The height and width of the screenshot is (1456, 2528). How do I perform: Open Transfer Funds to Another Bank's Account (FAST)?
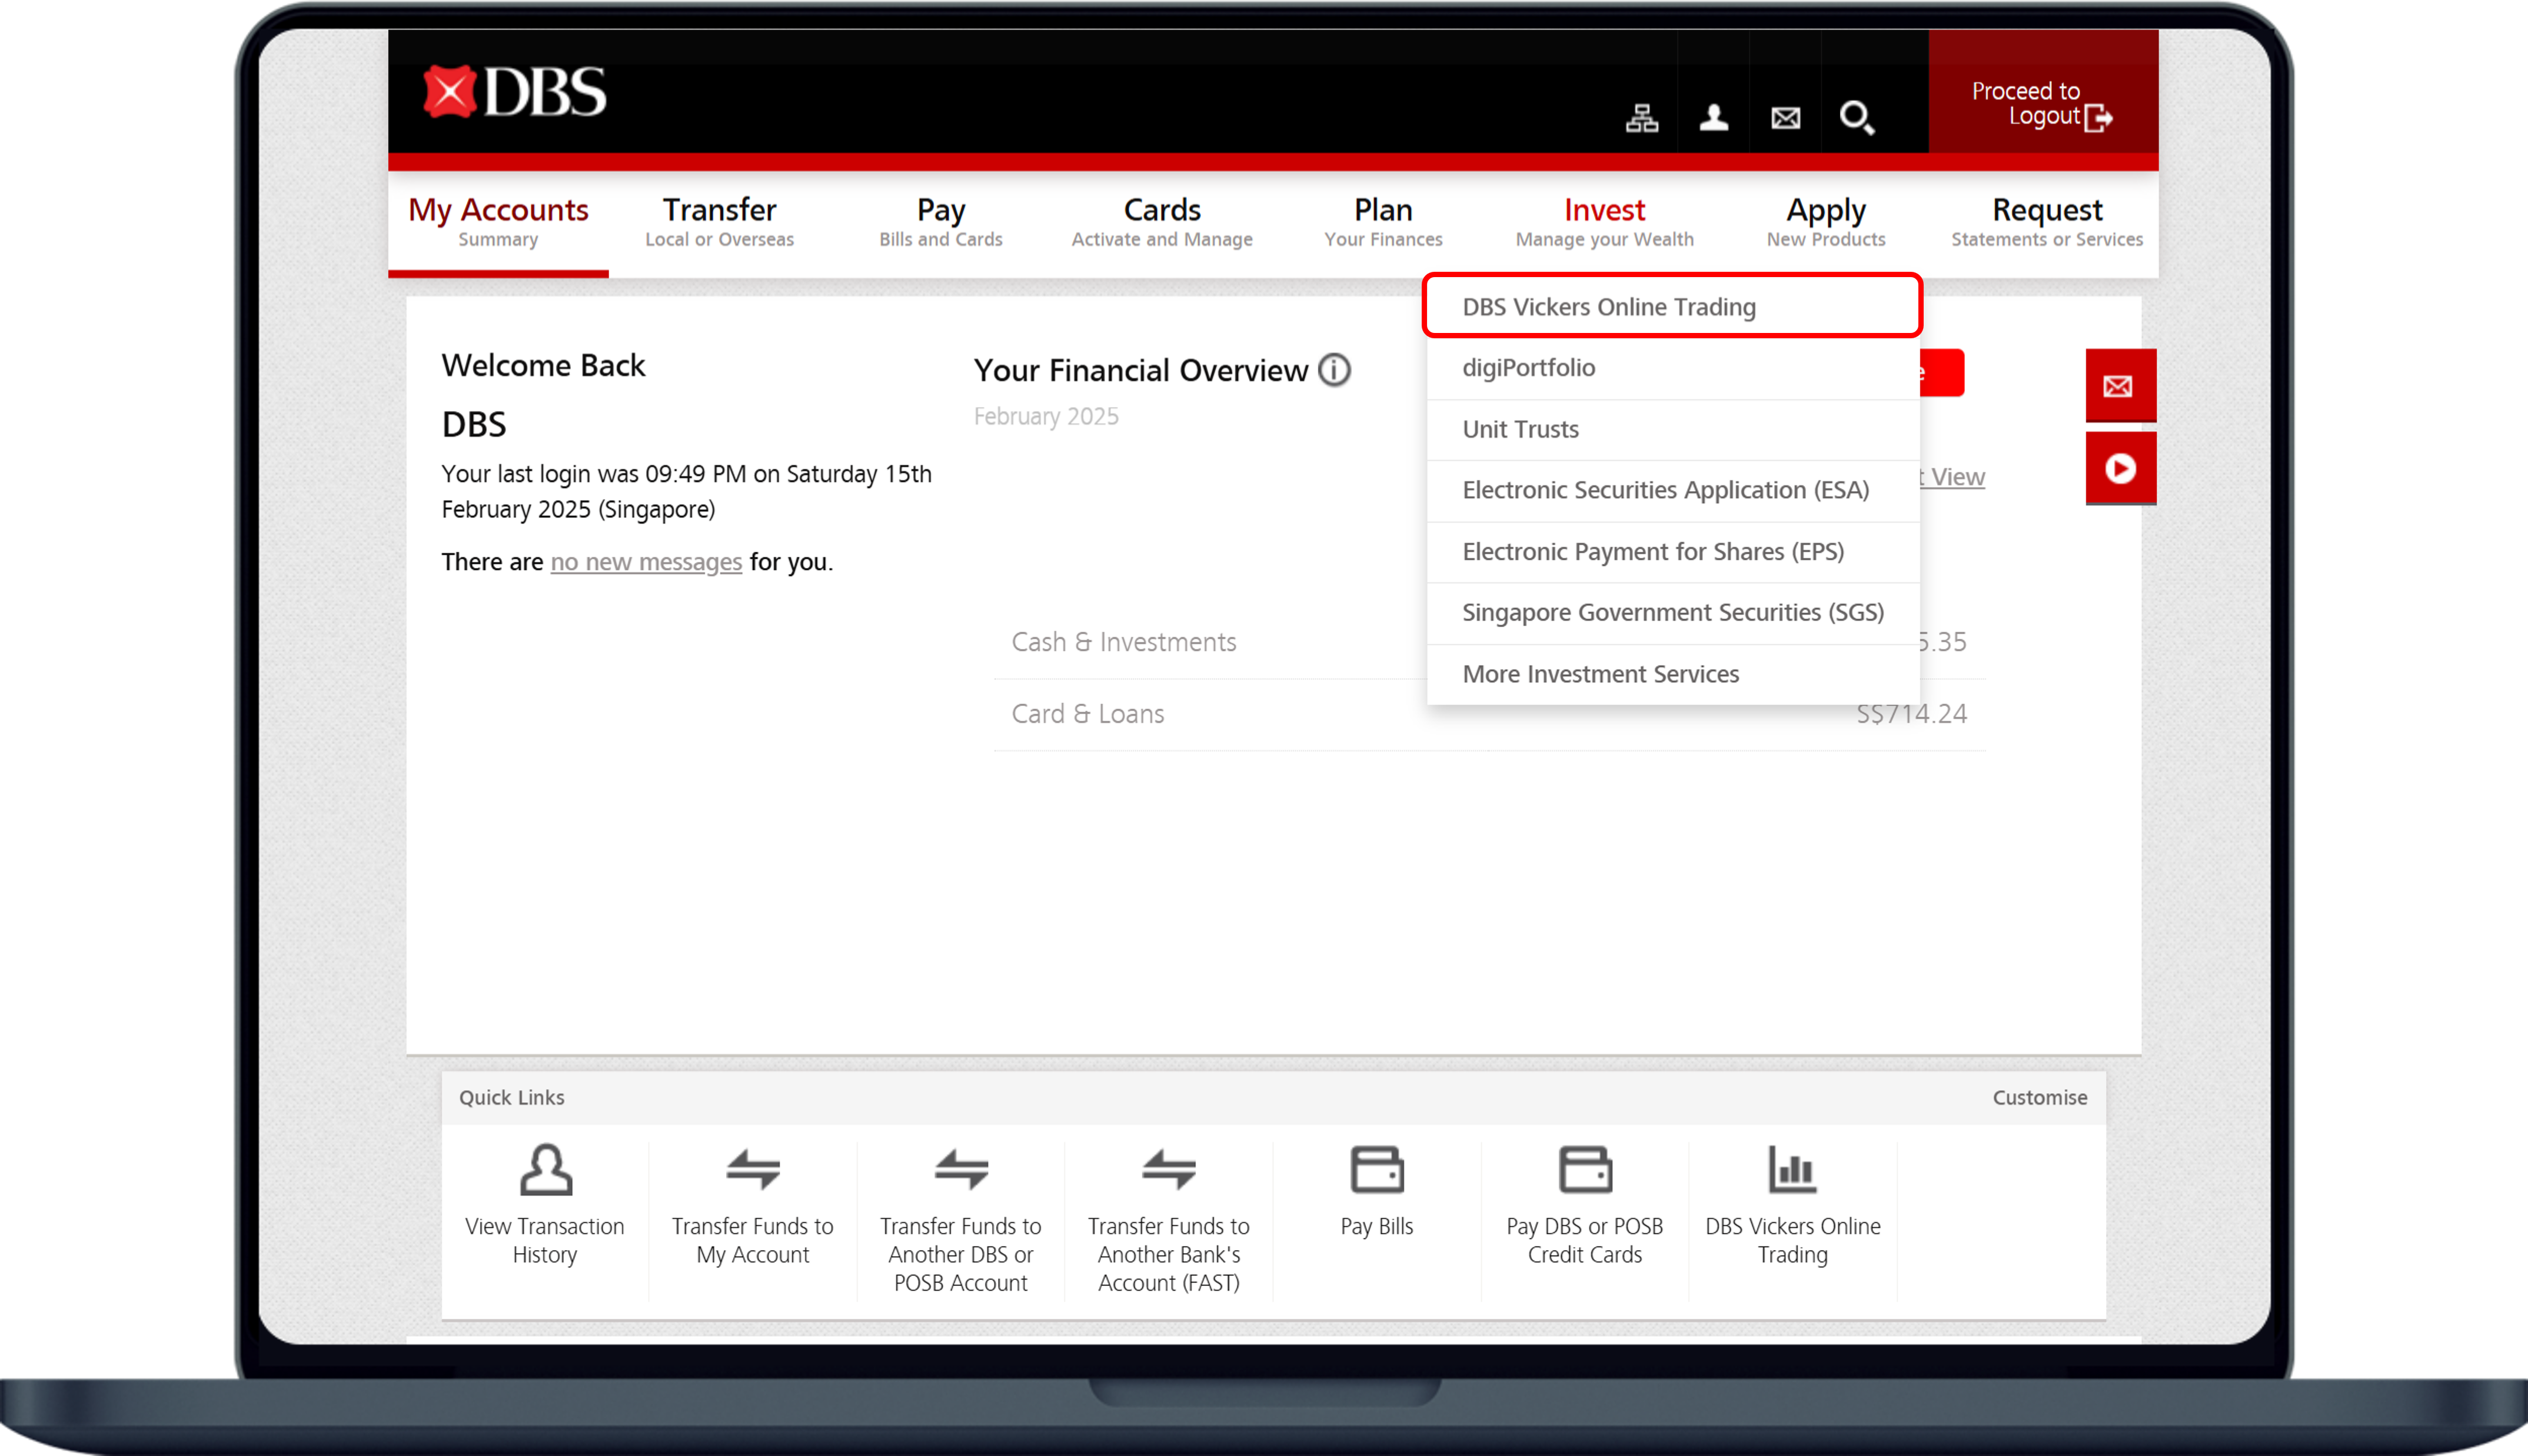point(1169,1220)
